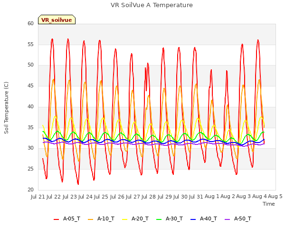Viewport: 304px width, 228px height.
Task: Click the VR_soilvue label box
Action: (x=57, y=19)
